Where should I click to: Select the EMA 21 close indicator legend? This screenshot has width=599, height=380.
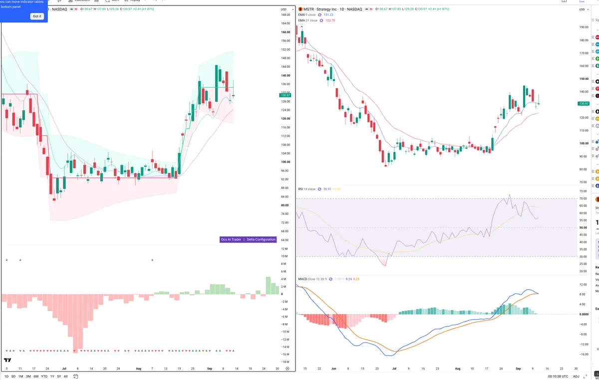(308, 20)
